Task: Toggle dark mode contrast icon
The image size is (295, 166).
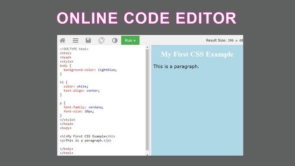Action: point(115,40)
